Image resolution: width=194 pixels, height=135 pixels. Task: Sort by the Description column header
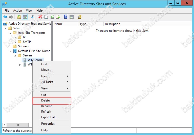[122, 24]
